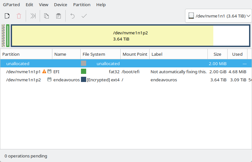Click the 3.64 TiB size cell in table

pos(219,80)
